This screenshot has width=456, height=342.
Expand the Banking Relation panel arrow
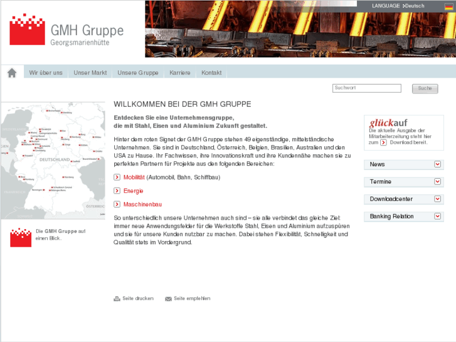(437, 216)
